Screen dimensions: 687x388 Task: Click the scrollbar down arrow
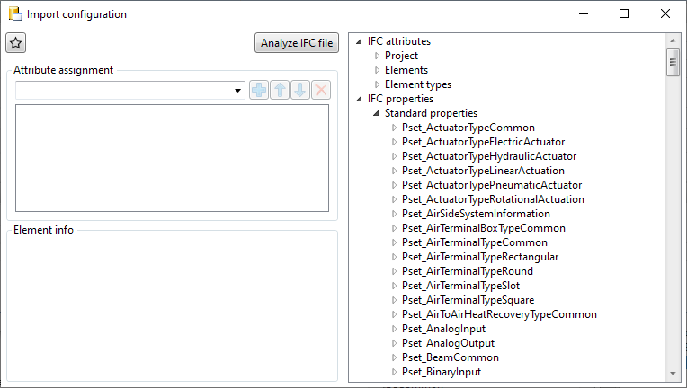(x=672, y=374)
